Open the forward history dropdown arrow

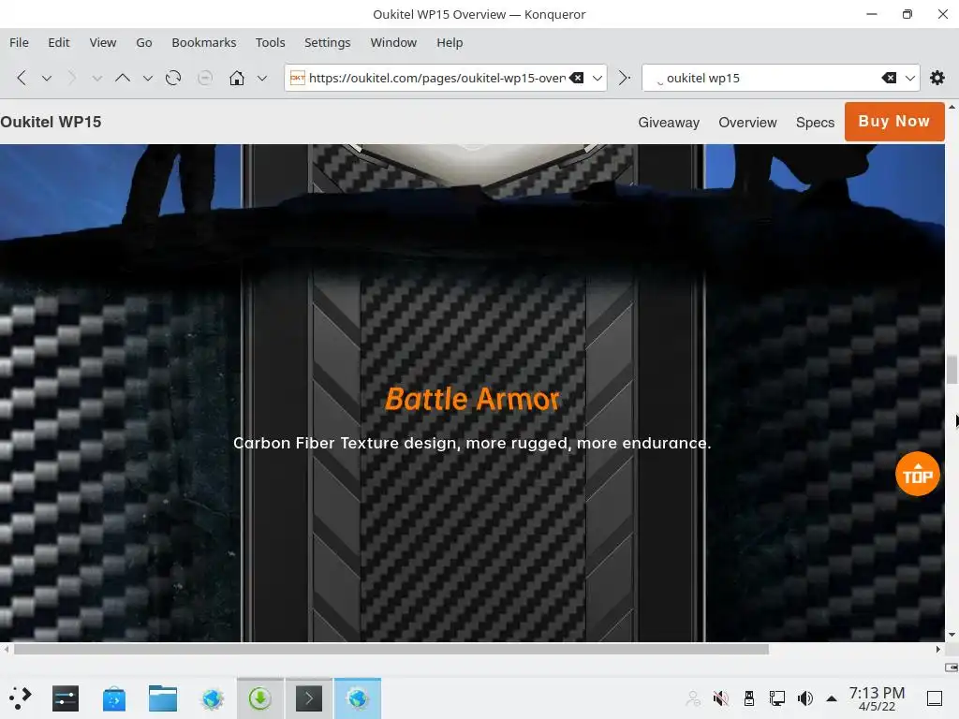click(96, 79)
